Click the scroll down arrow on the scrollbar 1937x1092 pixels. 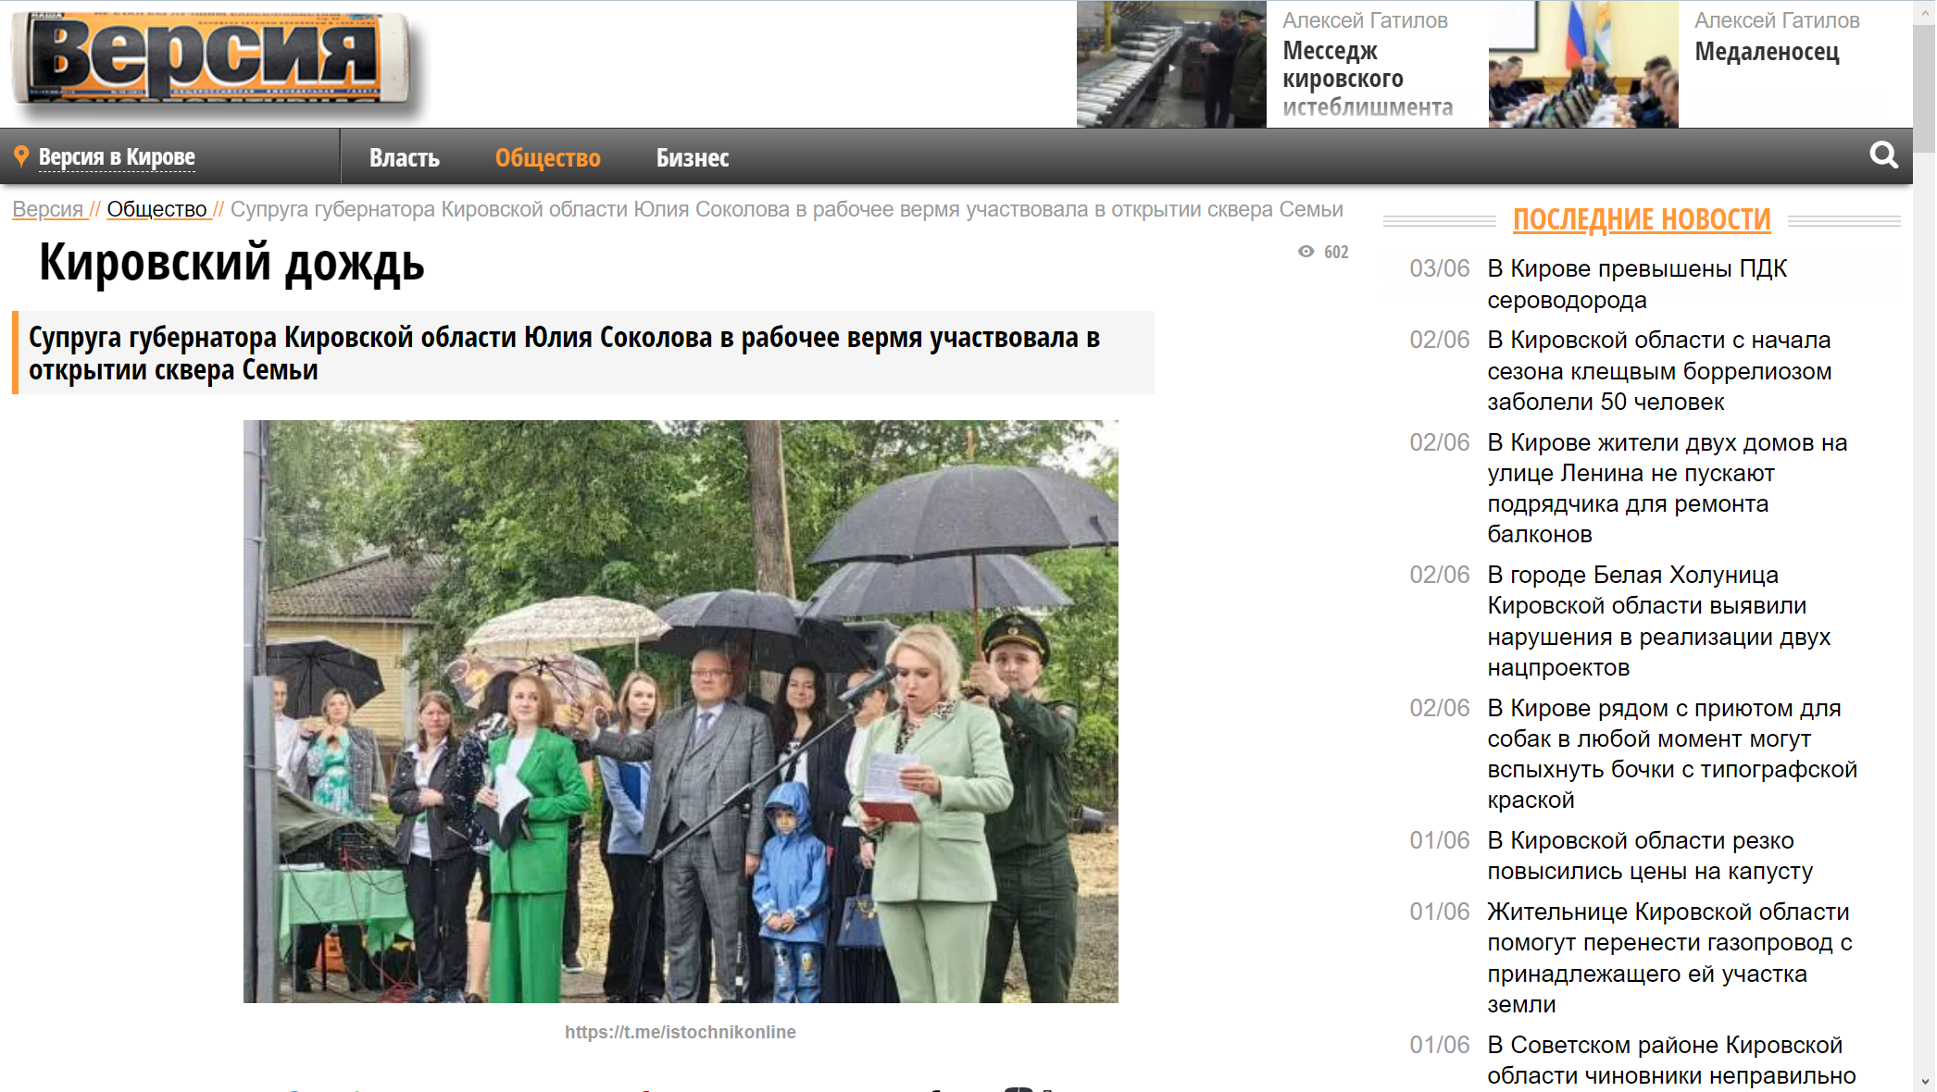(1925, 1081)
